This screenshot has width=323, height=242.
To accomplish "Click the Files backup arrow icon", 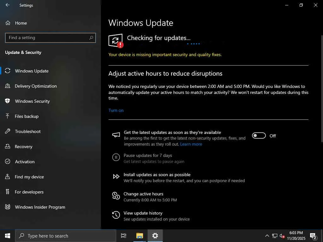I will pyautogui.click(x=8, y=116).
